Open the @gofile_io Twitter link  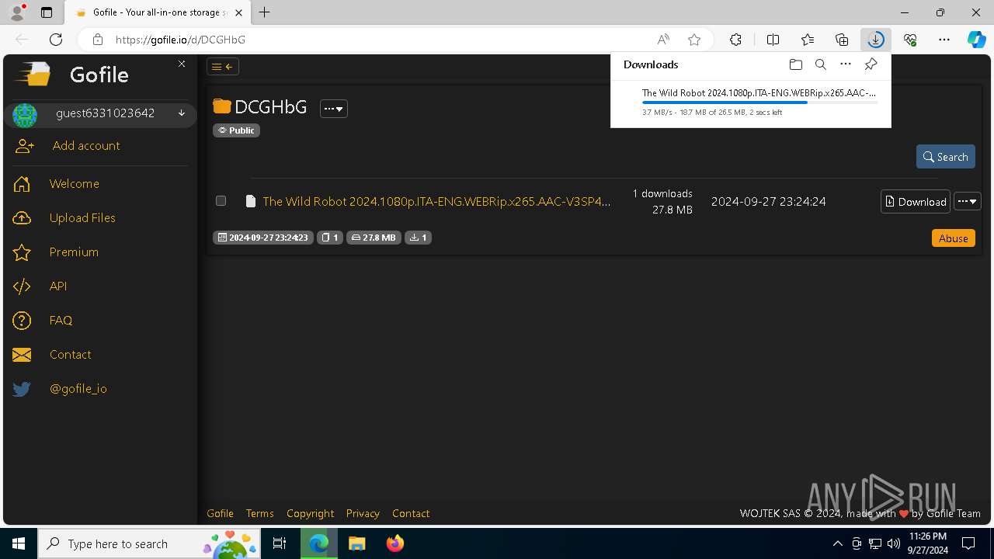pyautogui.click(x=78, y=389)
